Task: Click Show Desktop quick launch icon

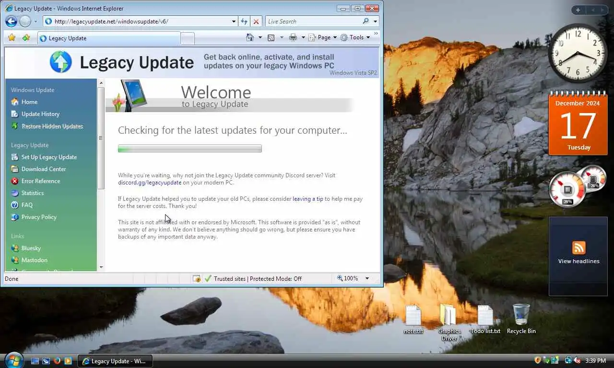Action: click(35, 361)
